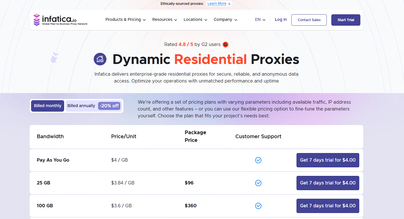Click the Contact Sales button
The height and width of the screenshot is (219, 404).
309,20
